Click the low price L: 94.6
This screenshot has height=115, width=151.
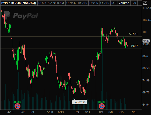click(94, 3)
